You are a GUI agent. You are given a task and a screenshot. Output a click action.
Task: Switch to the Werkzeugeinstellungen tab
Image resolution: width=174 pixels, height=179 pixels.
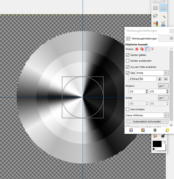[x=142, y=39]
